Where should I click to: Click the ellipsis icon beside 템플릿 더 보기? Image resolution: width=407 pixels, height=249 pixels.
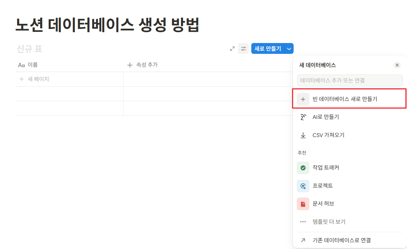coord(303,221)
